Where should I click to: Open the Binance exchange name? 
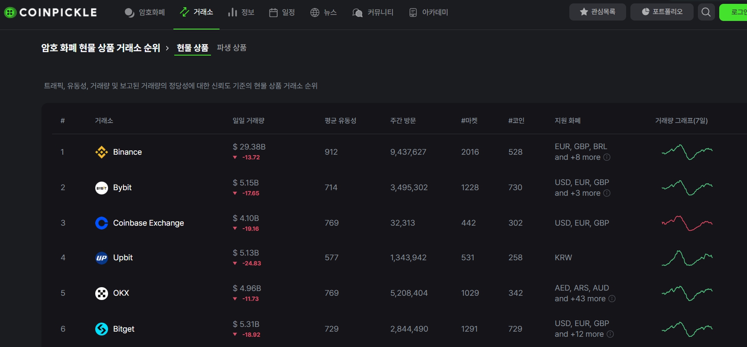[127, 152]
